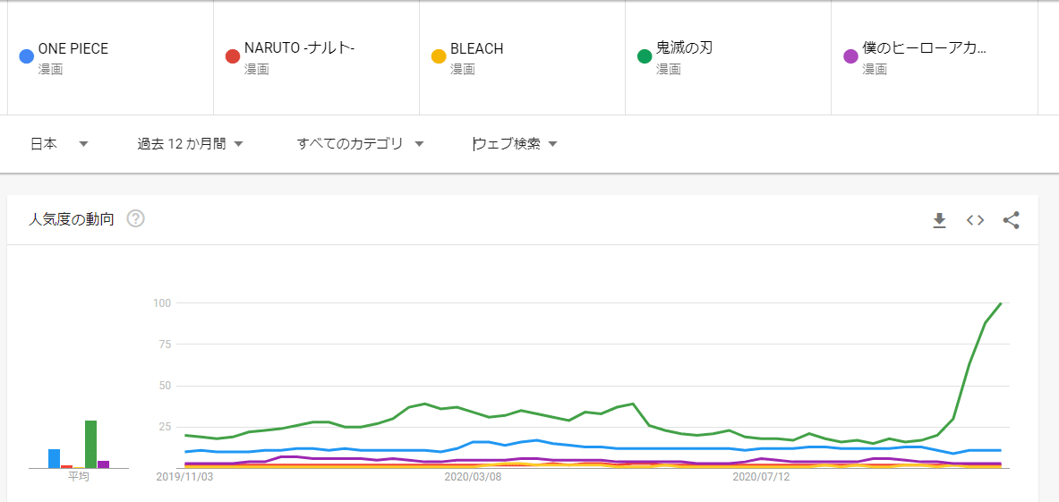Open the ウェブ検索 search type dropdown
Screen dimensions: 1059x502
point(516,144)
